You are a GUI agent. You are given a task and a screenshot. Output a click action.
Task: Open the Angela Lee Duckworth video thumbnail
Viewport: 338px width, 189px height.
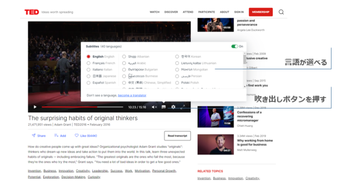(216, 25)
